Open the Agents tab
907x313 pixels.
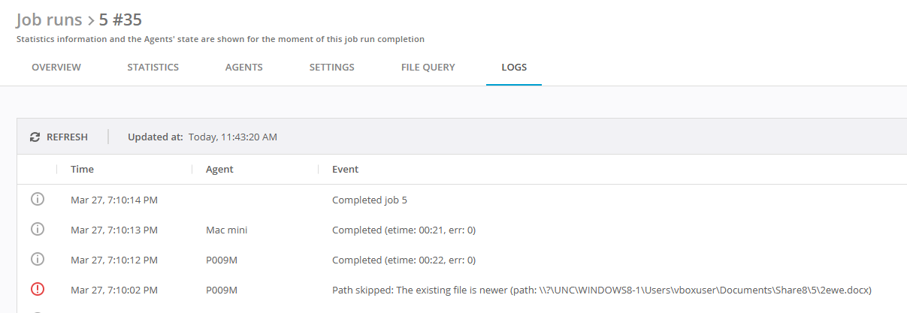(243, 68)
